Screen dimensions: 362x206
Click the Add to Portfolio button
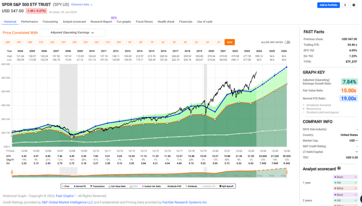(x=328, y=5)
